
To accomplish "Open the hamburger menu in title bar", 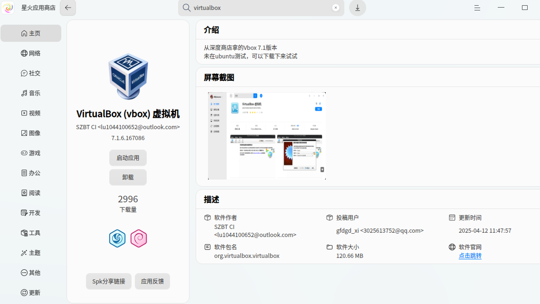I will pos(477,8).
